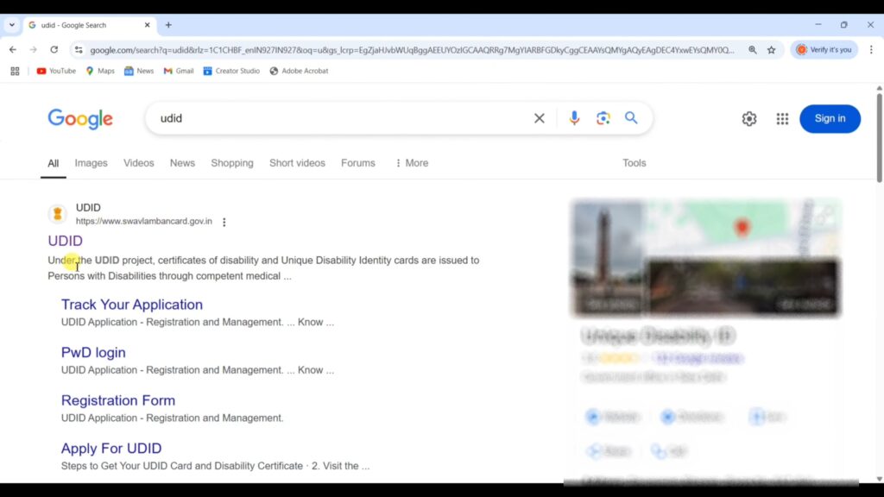Image resolution: width=884 pixels, height=497 pixels.
Task: Search by image with Google Lens
Action: 603,118
